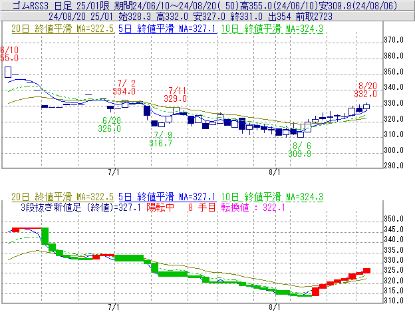This screenshot has width=415, height=316.
Task: Click the '7/1' date label under lower chart
Action: pyautogui.click(x=114, y=307)
